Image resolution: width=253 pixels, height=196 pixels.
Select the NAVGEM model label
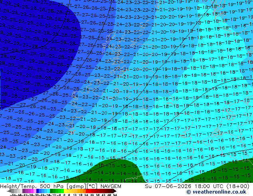[x=111, y=186]
